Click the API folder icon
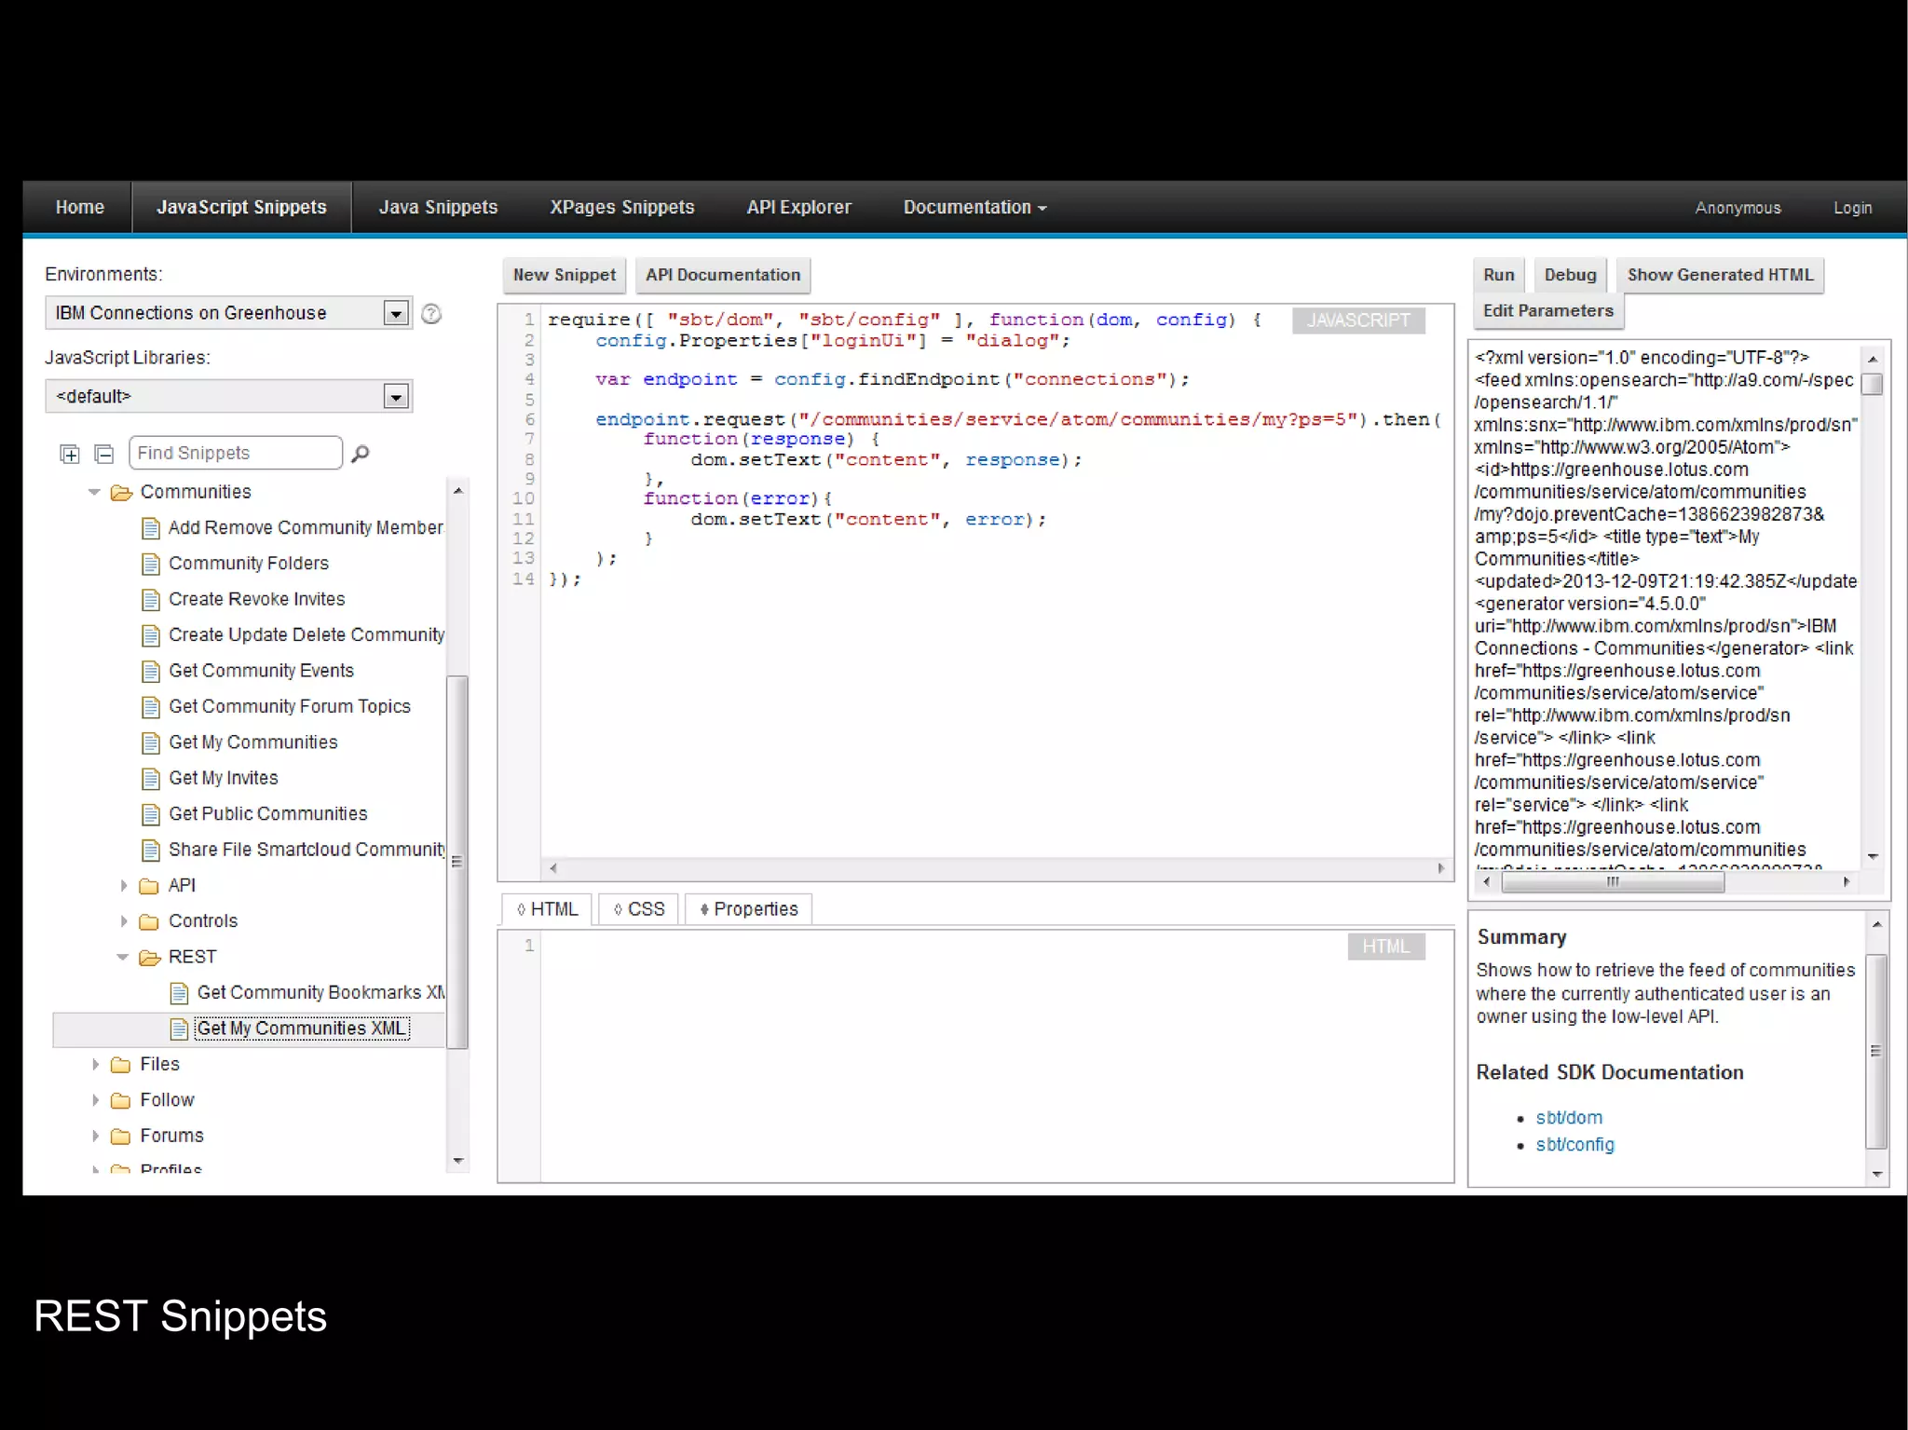Screen dimensions: 1908x1430 pos(149,886)
